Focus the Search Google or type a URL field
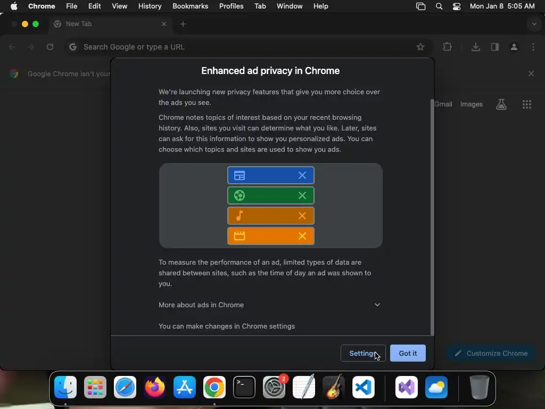This screenshot has height=409, width=545. pyautogui.click(x=249, y=47)
